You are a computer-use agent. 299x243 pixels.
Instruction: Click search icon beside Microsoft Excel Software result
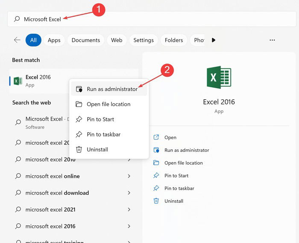point(18,122)
